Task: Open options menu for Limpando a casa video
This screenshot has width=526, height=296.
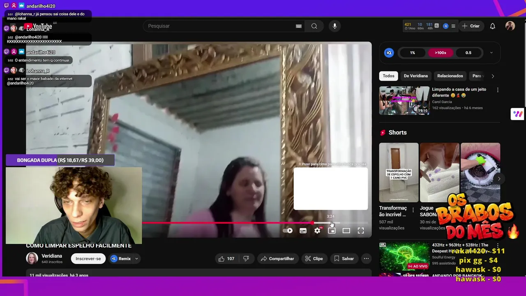Action: click(x=498, y=90)
